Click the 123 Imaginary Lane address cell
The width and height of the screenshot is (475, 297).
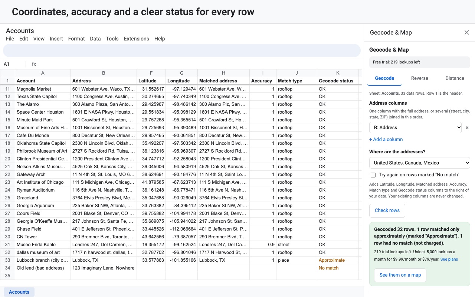click(x=104, y=268)
